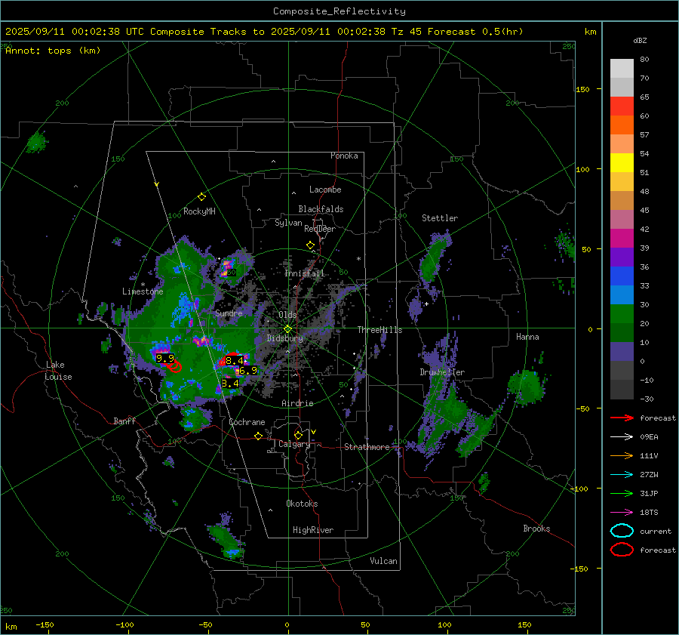679x635 pixels.
Task: Click the RedDeer city label
Action: pos(320,229)
